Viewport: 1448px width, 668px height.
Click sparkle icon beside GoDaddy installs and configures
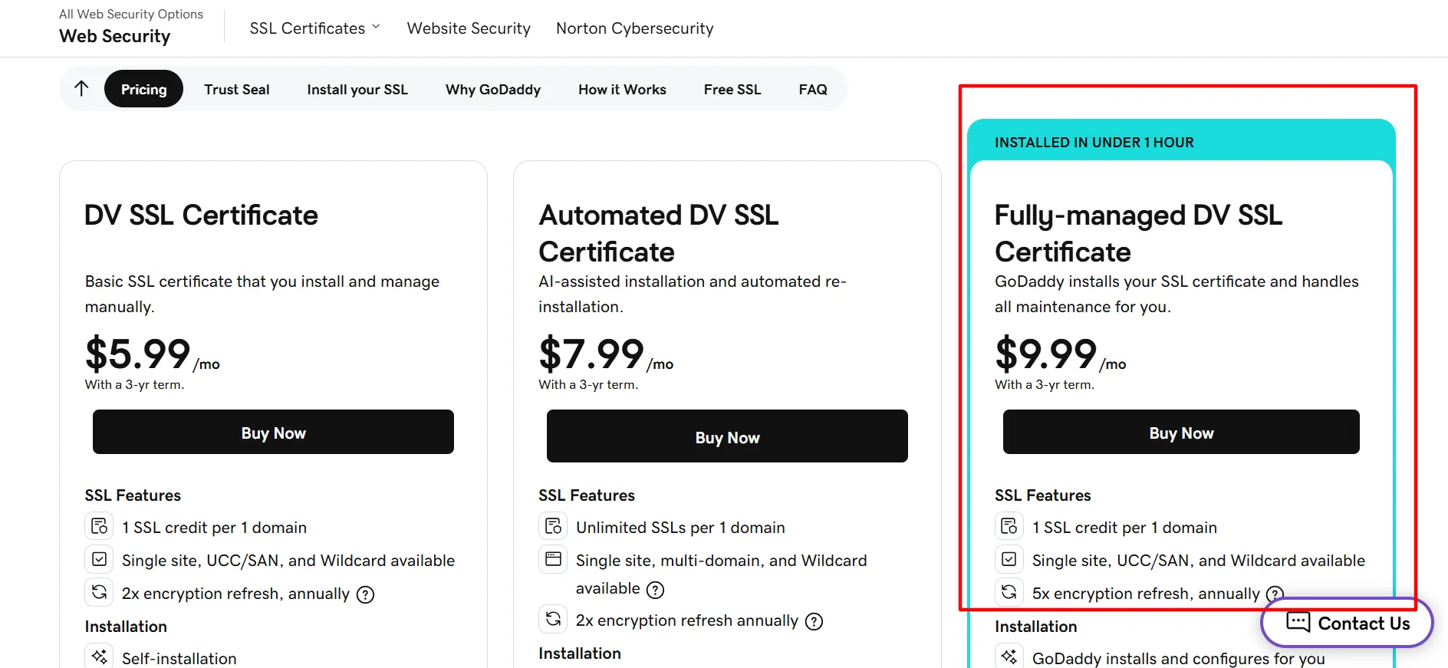pos(1009,656)
